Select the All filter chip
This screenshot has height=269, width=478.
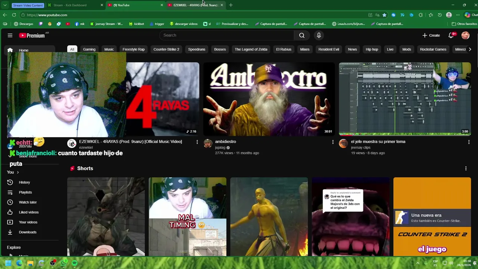click(72, 49)
